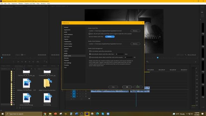The image size is (206, 116).
Task: Open Graphics preferences category
Action: tap(66, 49)
